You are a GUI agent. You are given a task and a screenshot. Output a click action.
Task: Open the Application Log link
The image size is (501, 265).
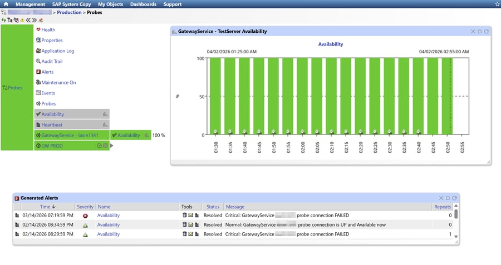pyautogui.click(x=57, y=51)
